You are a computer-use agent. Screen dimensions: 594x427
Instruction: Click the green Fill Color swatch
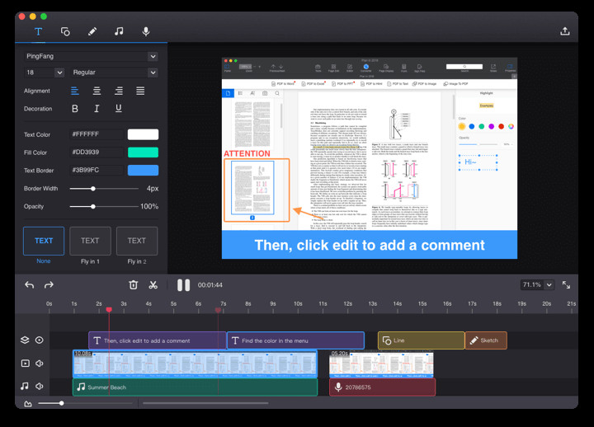click(144, 152)
